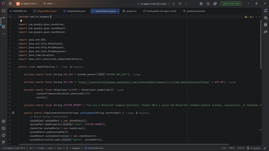This screenshot has height=151, width=269.
Task: Click the 1:24 caret position indicator
Action: click(224, 148)
